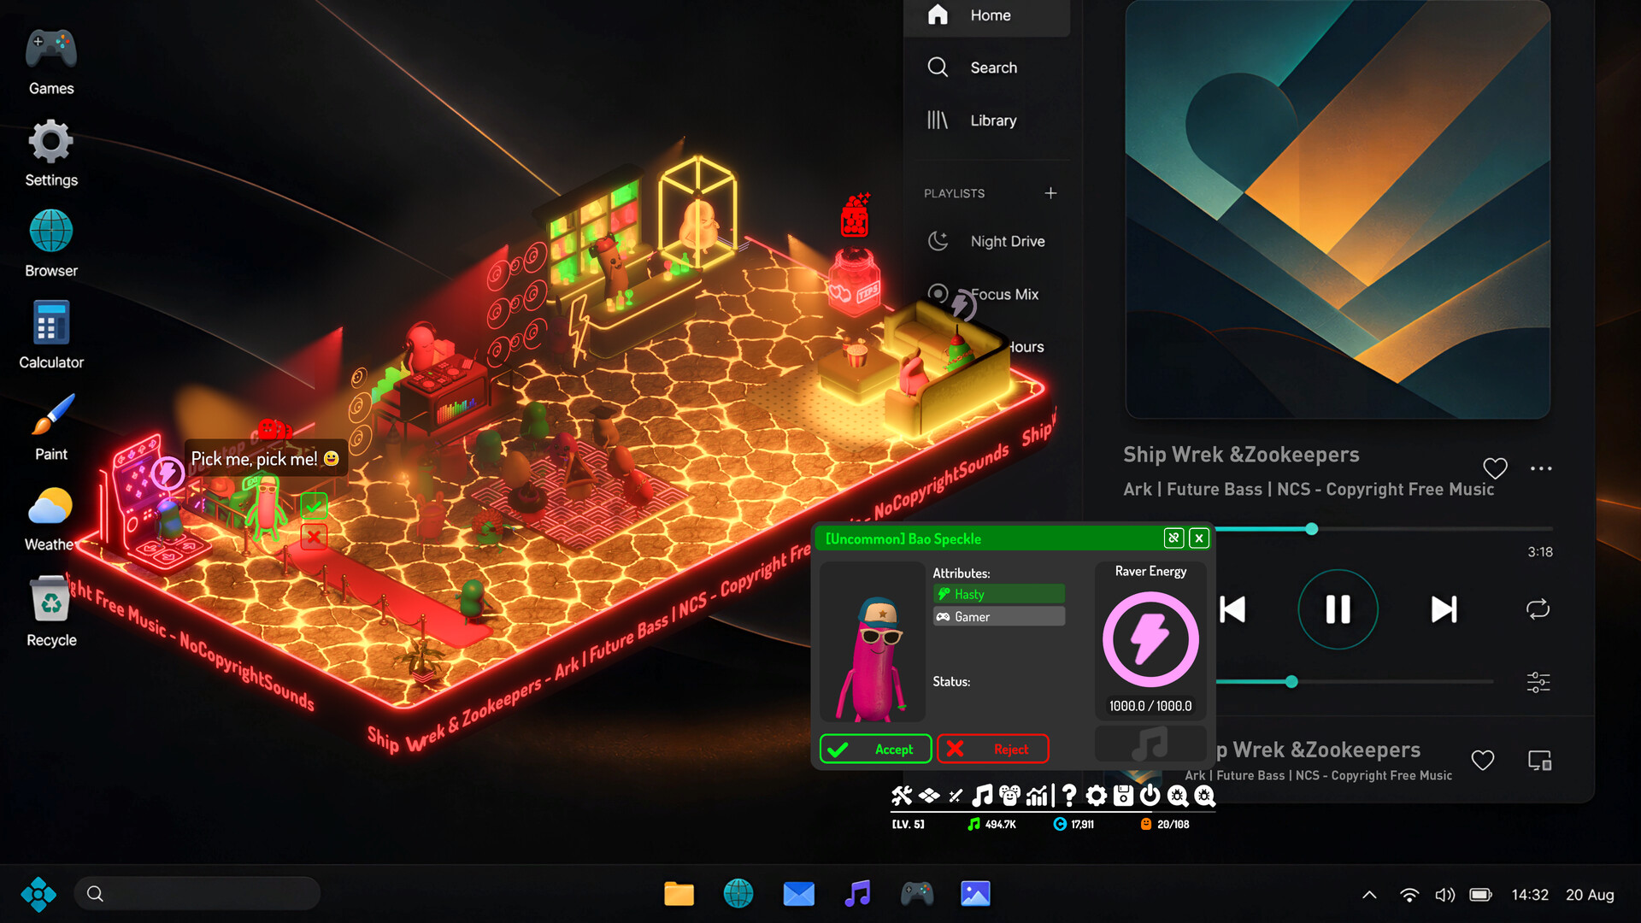Open the build tools icon in game toolbar
The image size is (1641, 923).
(901, 796)
